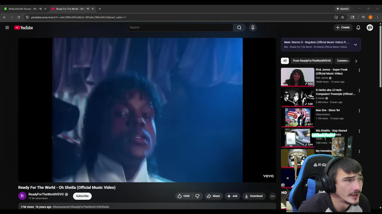Open Wiz Khalifa Stay Stoned thumbnail

click(298, 138)
